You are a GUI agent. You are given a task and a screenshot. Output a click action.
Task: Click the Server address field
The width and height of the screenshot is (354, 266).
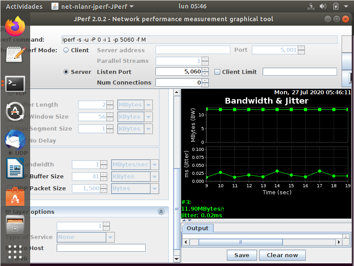point(193,50)
